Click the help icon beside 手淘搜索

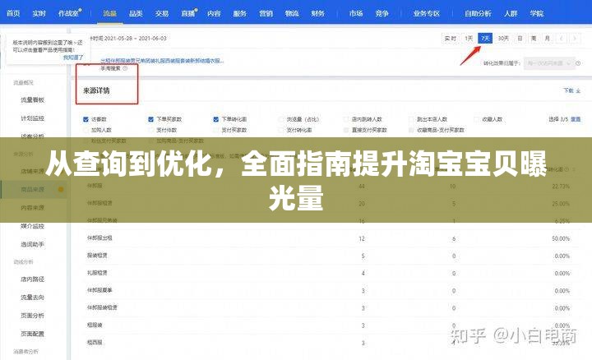coord(125,68)
